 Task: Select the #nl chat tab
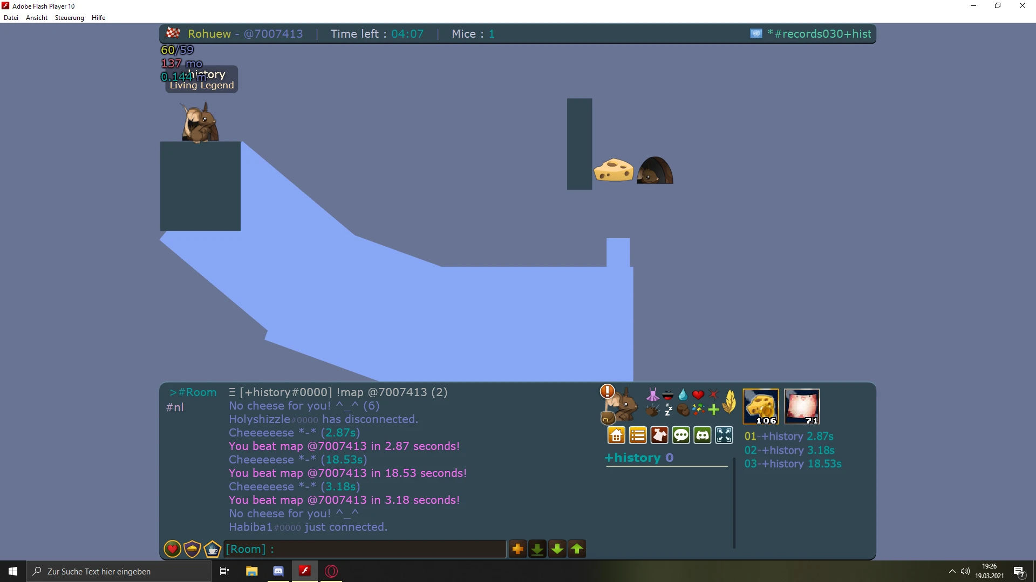coord(175,407)
